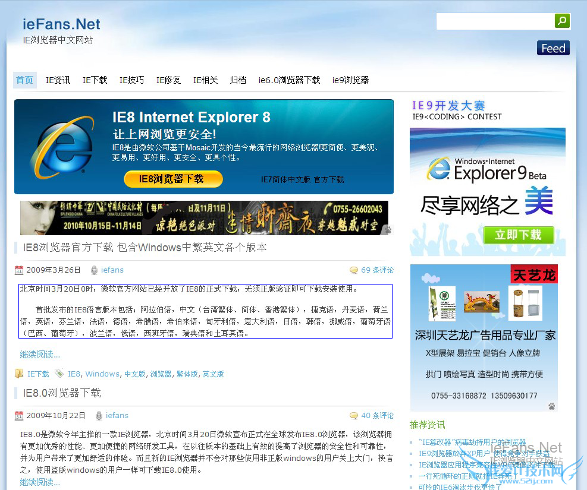Click the calendar icon beside 2009年3月26日

tap(18, 270)
